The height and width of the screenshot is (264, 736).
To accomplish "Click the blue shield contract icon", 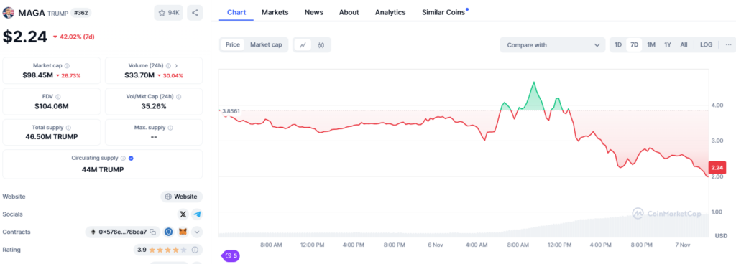I will pyautogui.click(x=169, y=232).
